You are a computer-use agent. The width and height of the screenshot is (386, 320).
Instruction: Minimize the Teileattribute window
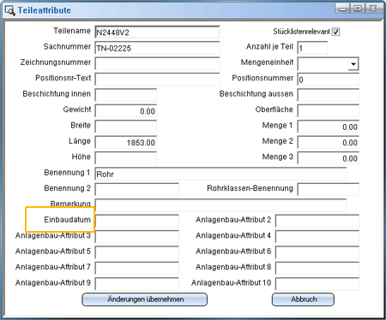(x=343, y=9)
